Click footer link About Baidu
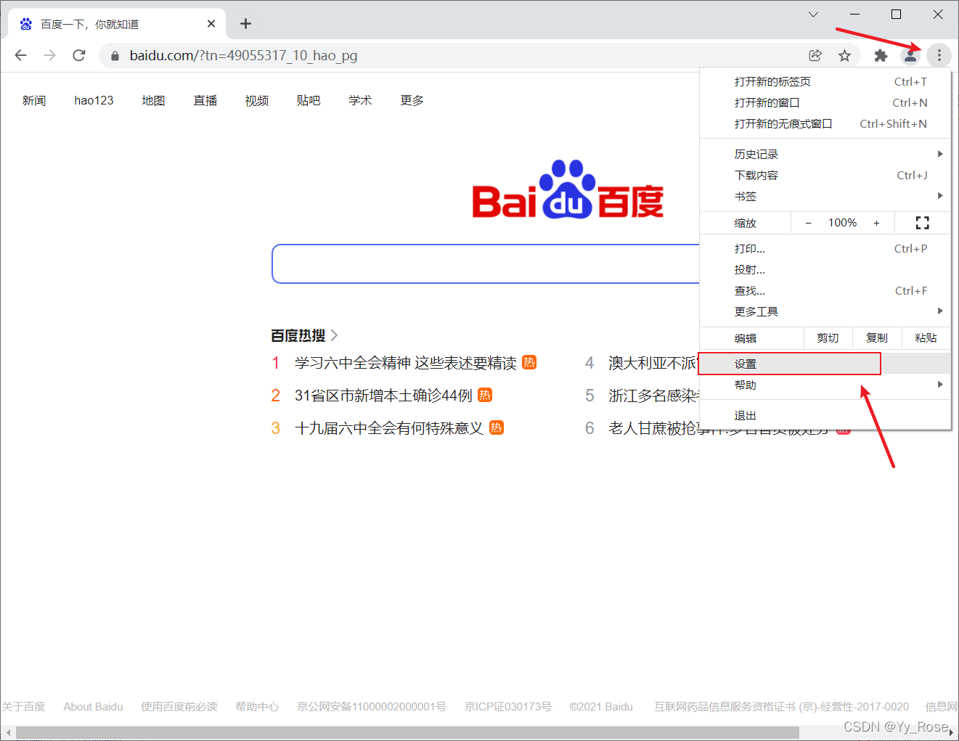This screenshot has width=959, height=741. coord(93,707)
